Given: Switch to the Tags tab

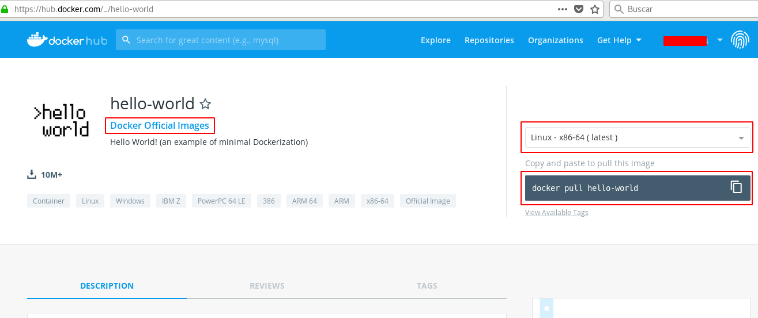Looking at the screenshot, I should (427, 286).
